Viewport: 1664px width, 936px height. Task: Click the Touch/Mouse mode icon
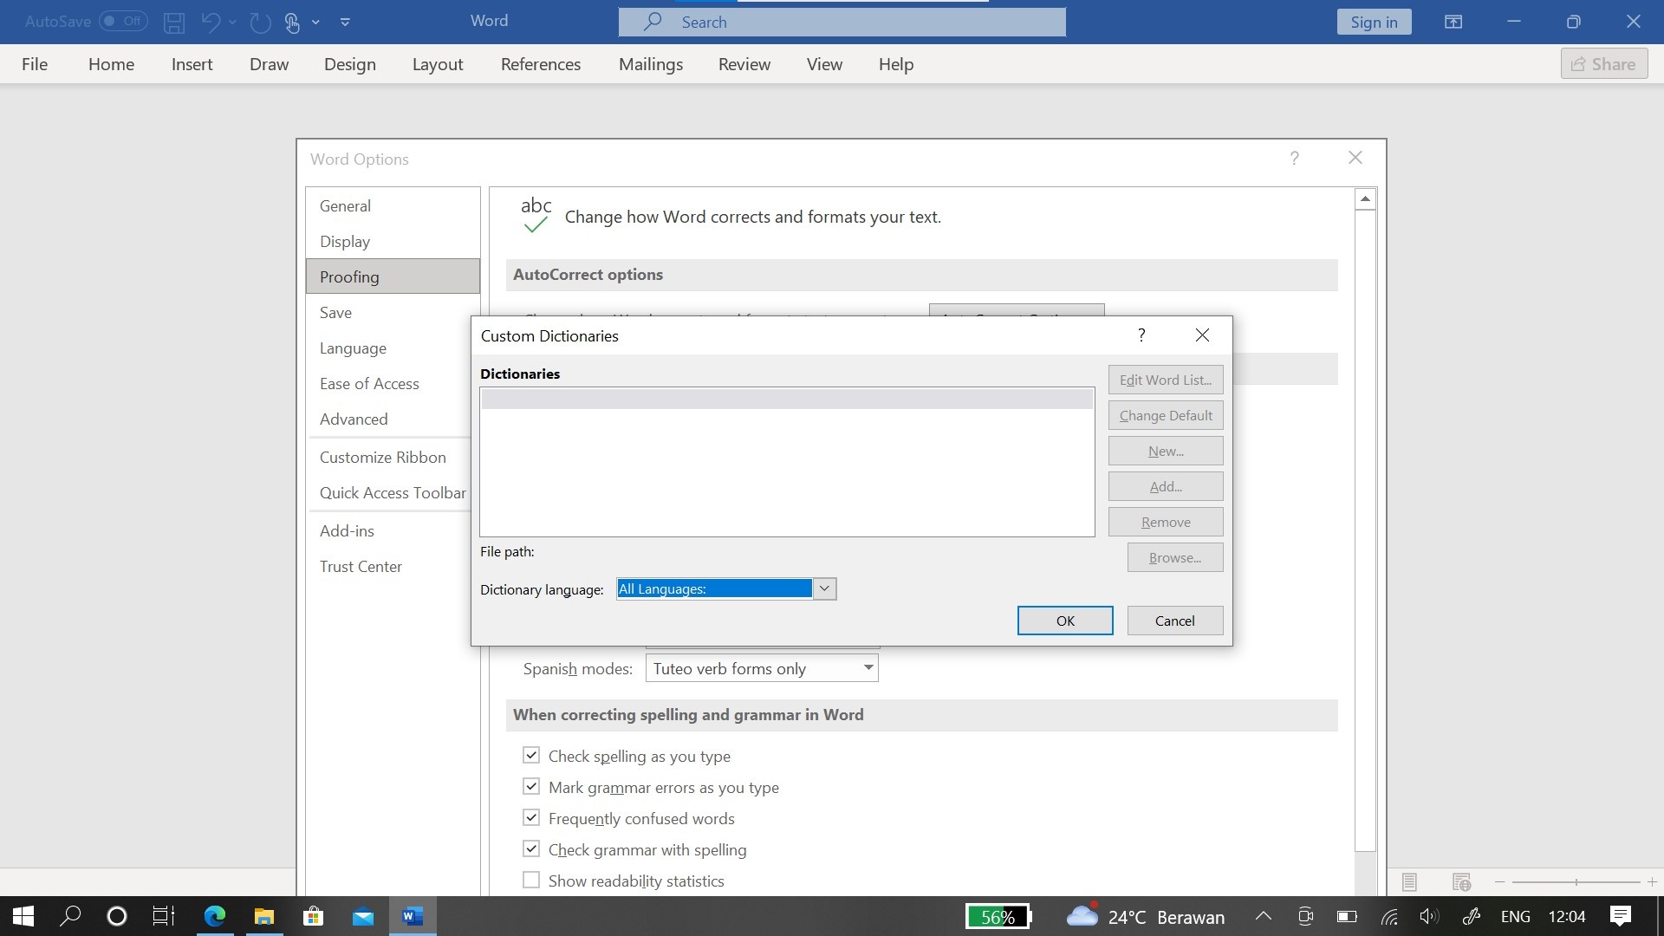(293, 22)
